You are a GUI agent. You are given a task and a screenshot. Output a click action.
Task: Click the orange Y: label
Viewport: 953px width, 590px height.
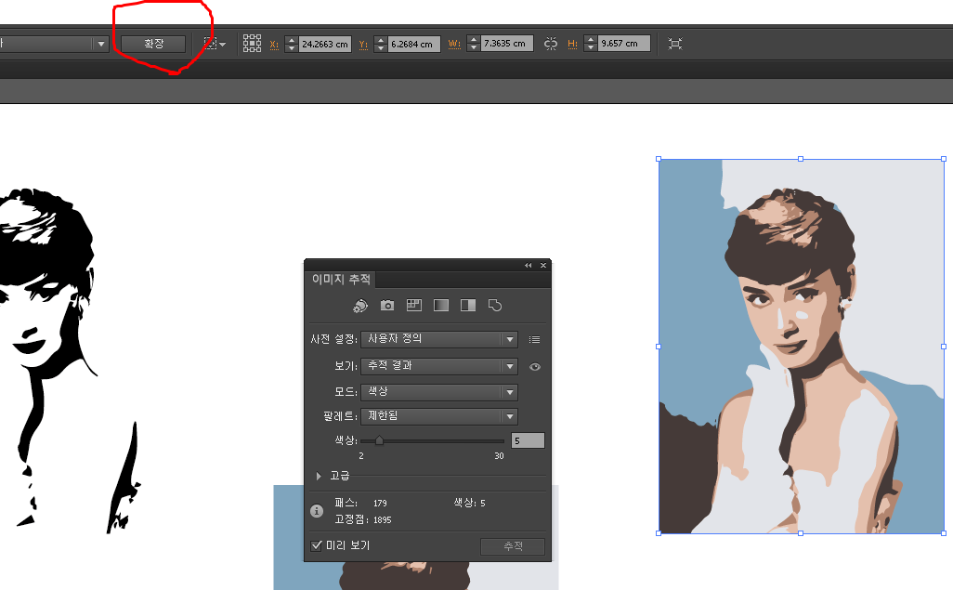pos(363,45)
